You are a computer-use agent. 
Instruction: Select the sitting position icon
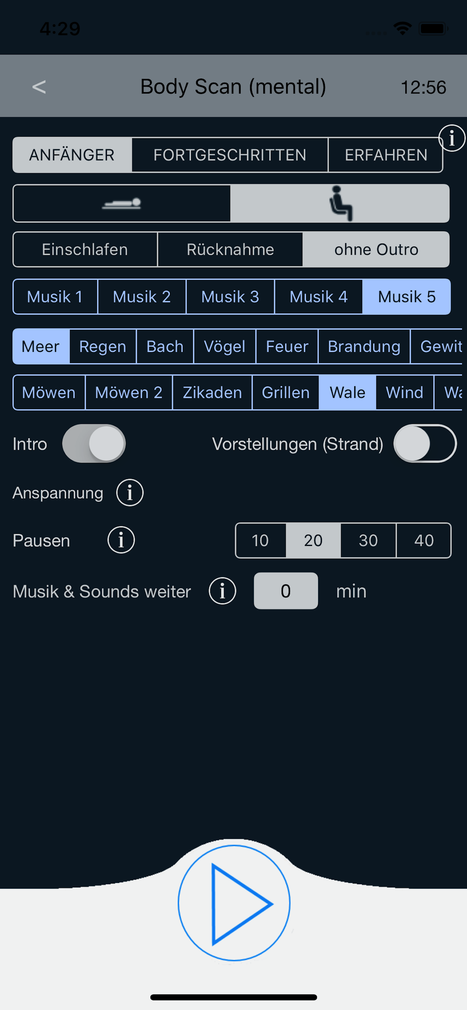tap(340, 204)
